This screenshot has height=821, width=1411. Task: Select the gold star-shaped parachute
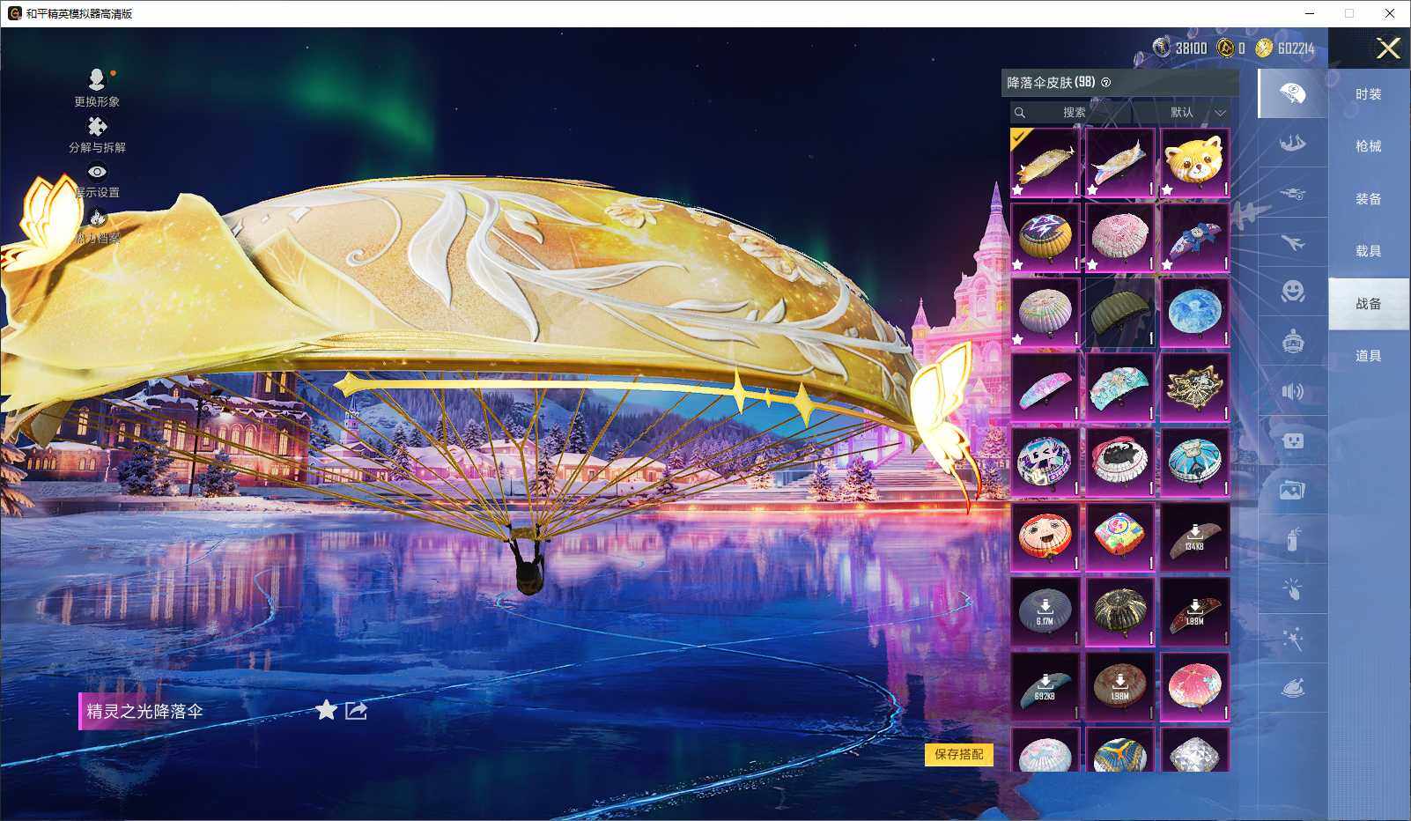coord(1195,388)
